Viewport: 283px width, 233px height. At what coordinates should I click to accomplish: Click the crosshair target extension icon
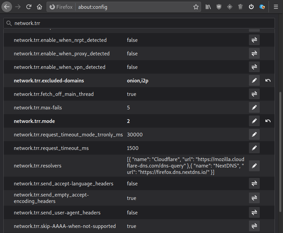tap(230, 7)
